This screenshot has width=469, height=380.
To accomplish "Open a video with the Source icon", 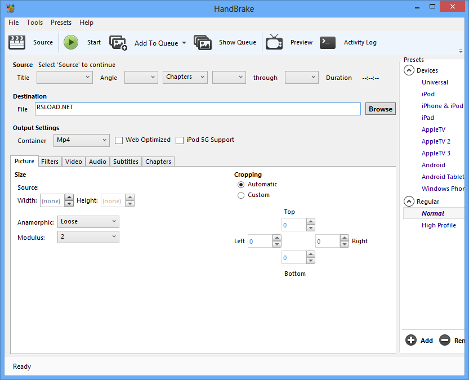I will [16, 42].
